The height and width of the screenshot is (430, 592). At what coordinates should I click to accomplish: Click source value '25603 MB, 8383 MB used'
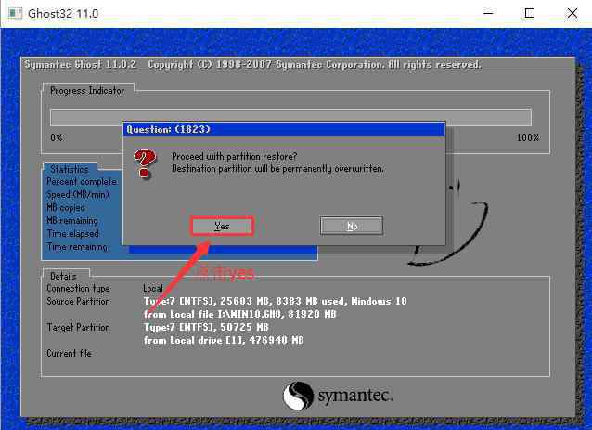(x=282, y=301)
